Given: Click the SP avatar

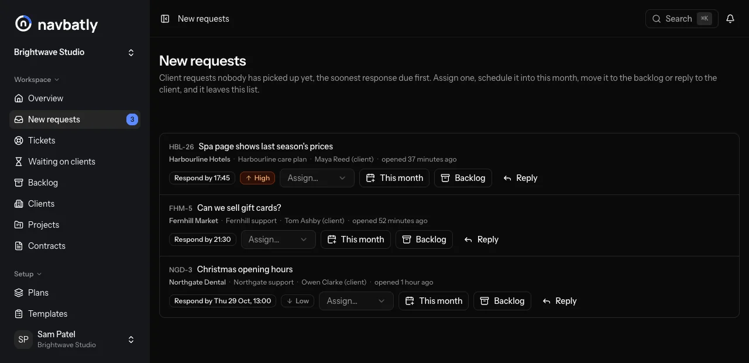Looking at the screenshot, I should click(23, 340).
